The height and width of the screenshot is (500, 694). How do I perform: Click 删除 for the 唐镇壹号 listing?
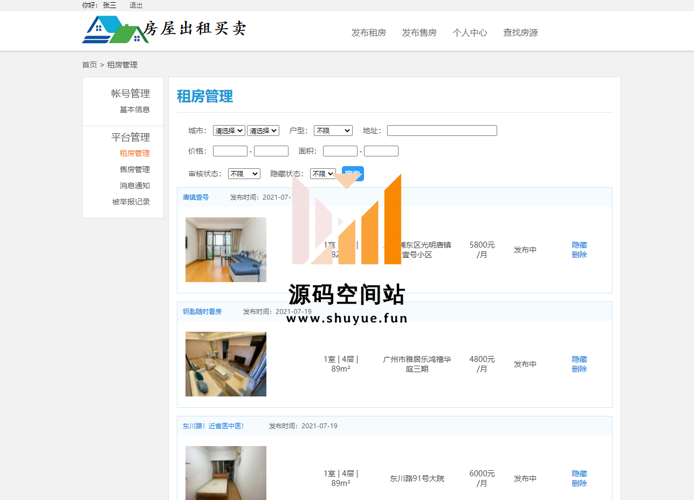coord(580,255)
